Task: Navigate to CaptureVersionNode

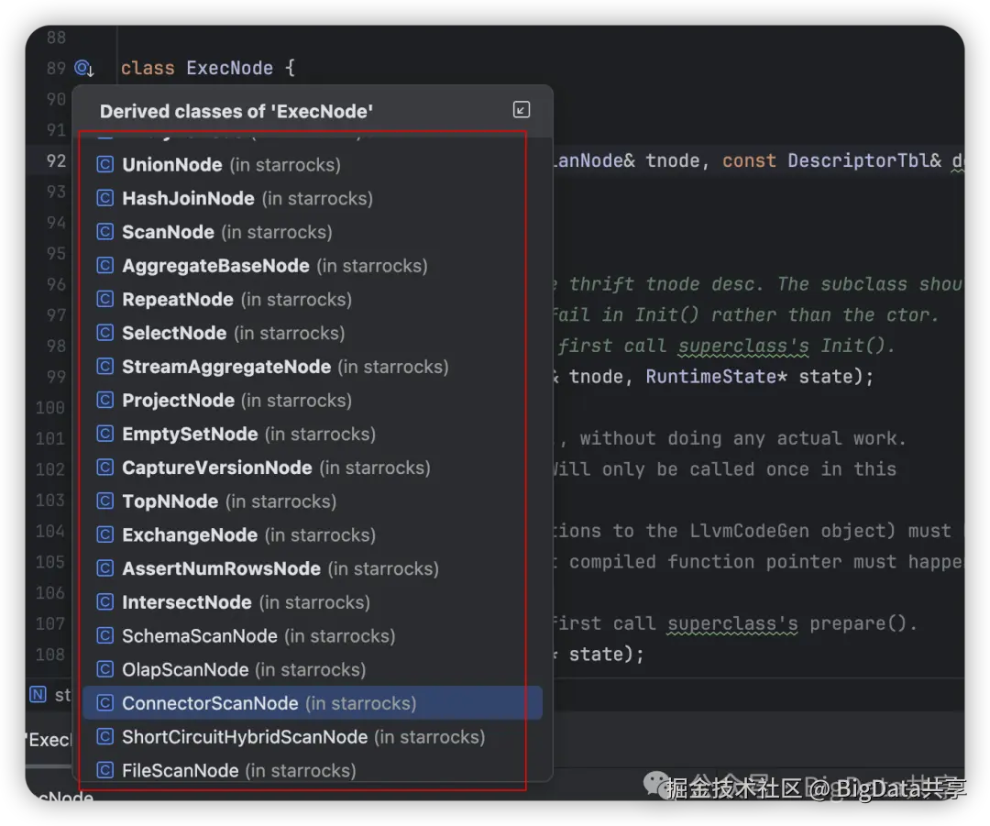Action: [x=312, y=468]
